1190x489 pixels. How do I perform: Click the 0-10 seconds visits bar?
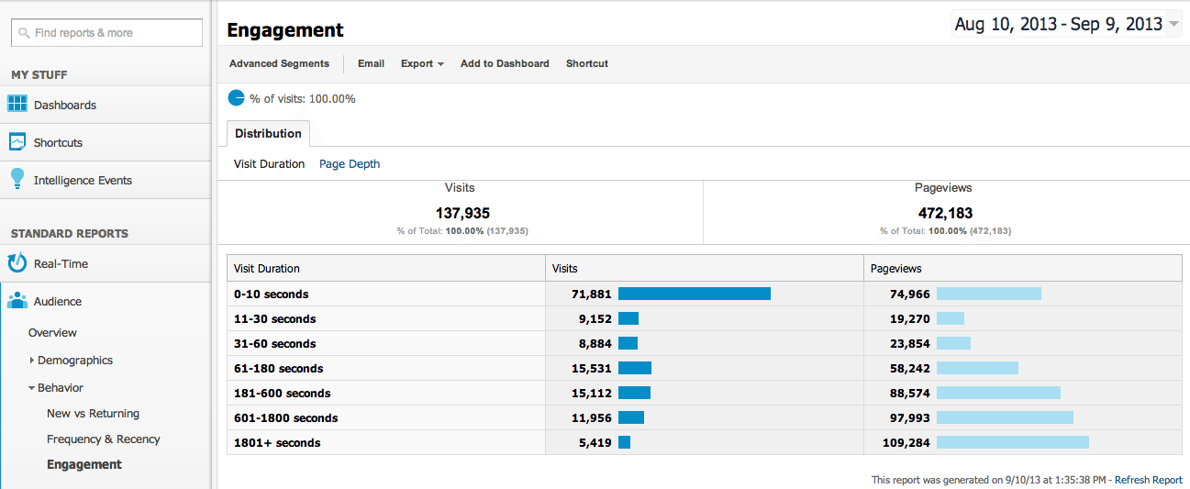coord(694,294)
